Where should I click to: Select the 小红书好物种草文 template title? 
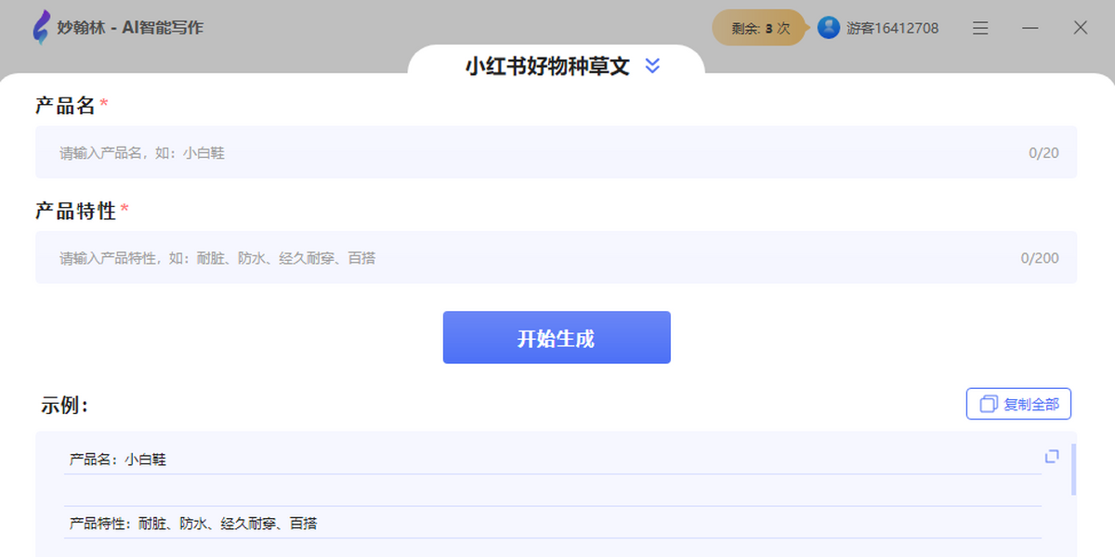(547, 66)
